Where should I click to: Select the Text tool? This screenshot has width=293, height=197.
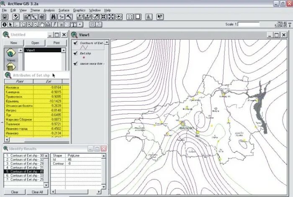[74, 24]
